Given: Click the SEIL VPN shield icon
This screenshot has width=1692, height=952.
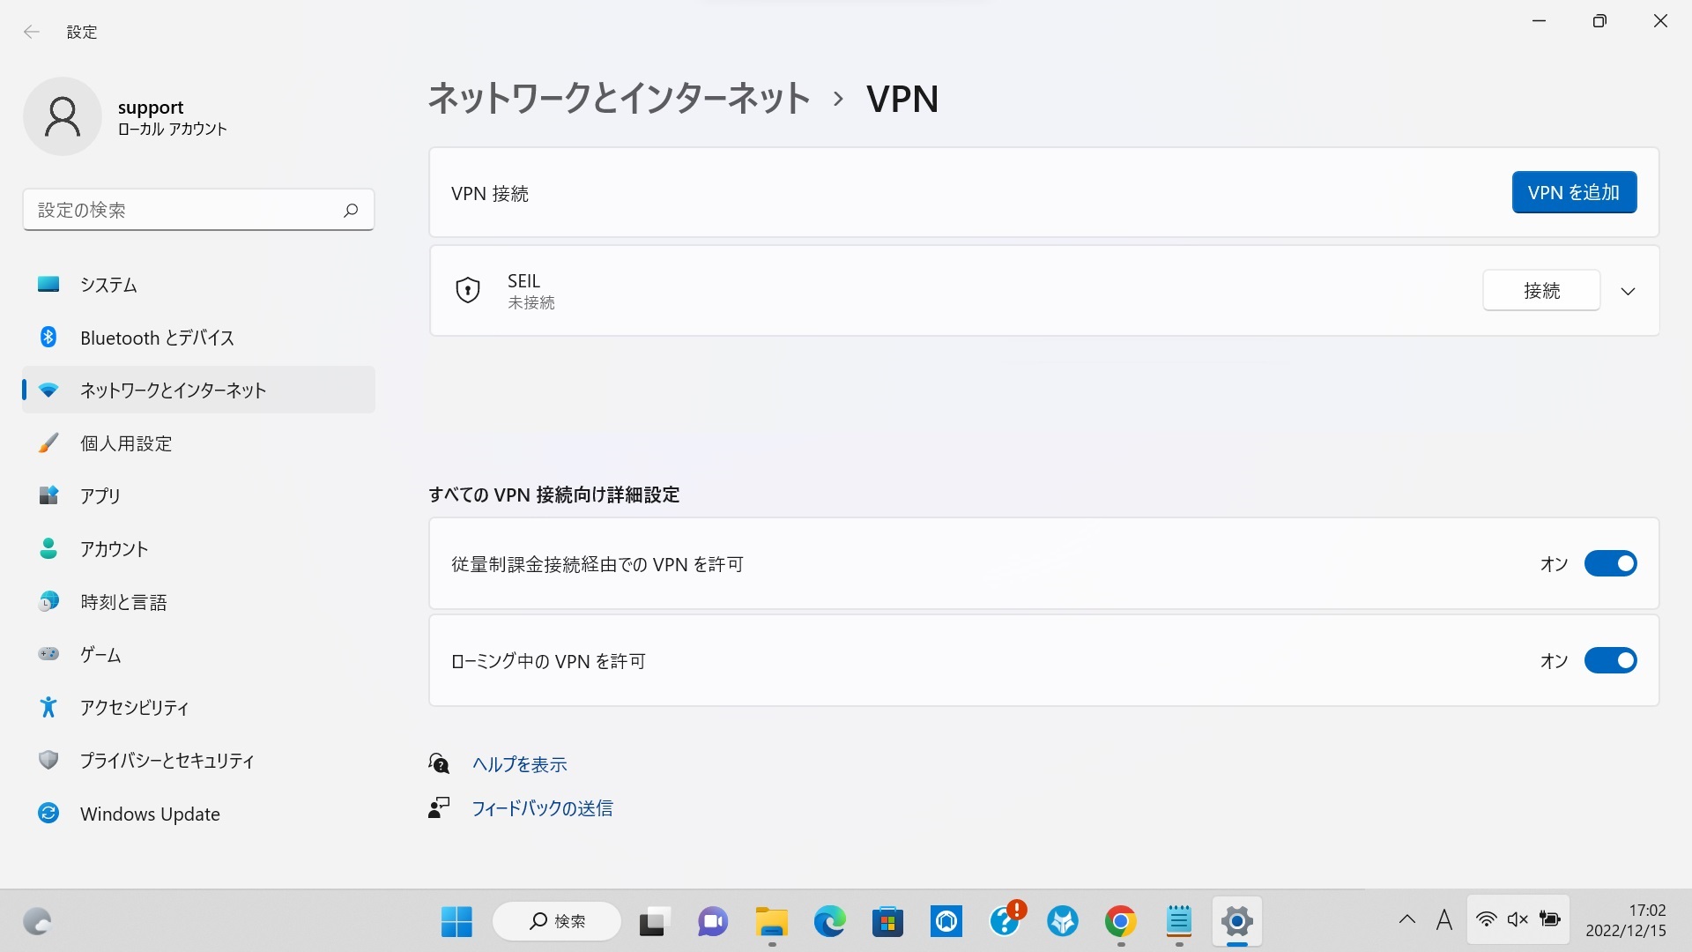Looking at the screenshot, I should (x=467, y=290).
